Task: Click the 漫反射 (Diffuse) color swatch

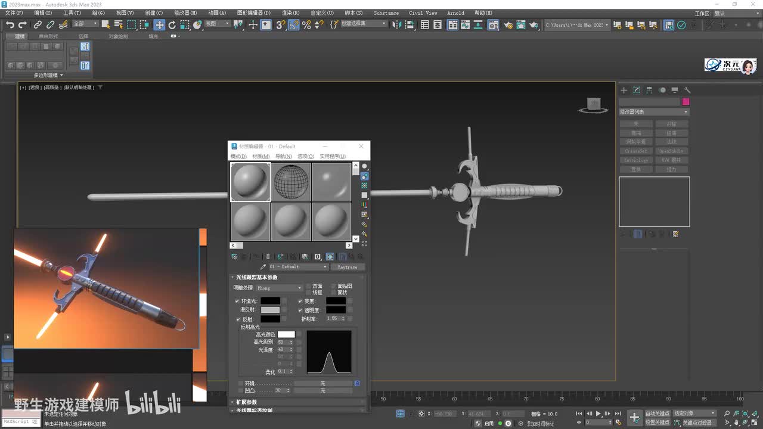Action: point(270,310)
